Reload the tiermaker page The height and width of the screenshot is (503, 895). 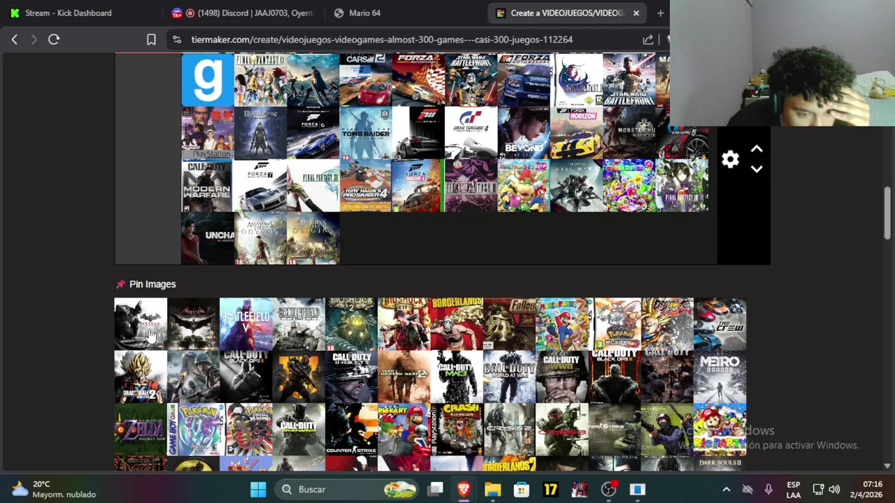(x=54, y=40)
